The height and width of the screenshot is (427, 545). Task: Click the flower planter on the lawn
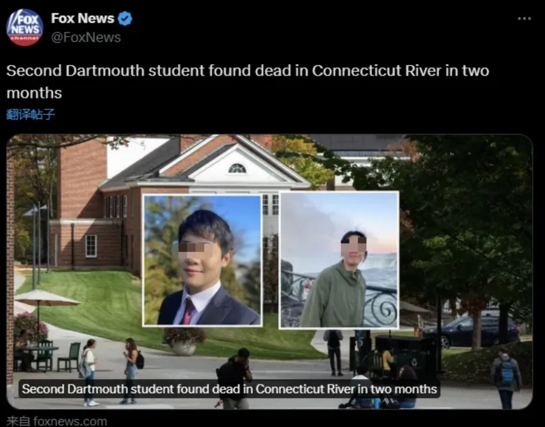(185, 342)
